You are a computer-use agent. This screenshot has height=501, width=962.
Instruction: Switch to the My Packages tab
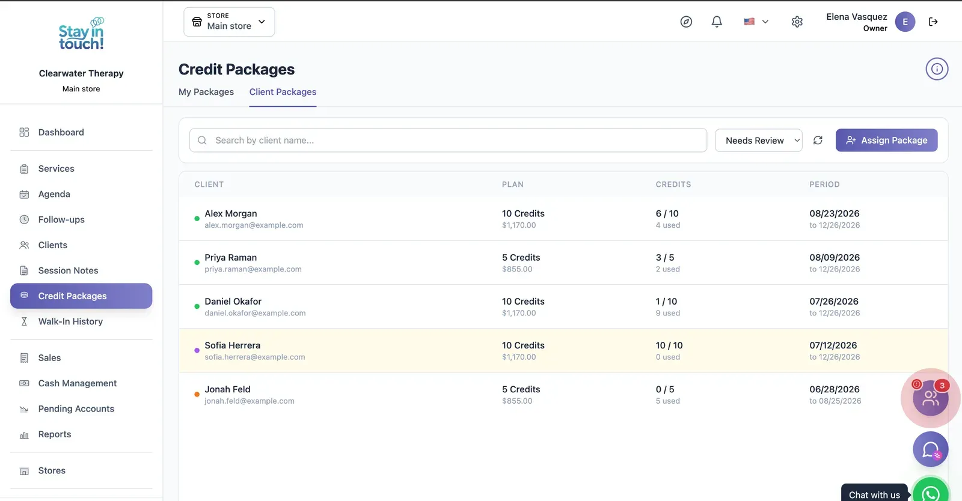[206, 92]
